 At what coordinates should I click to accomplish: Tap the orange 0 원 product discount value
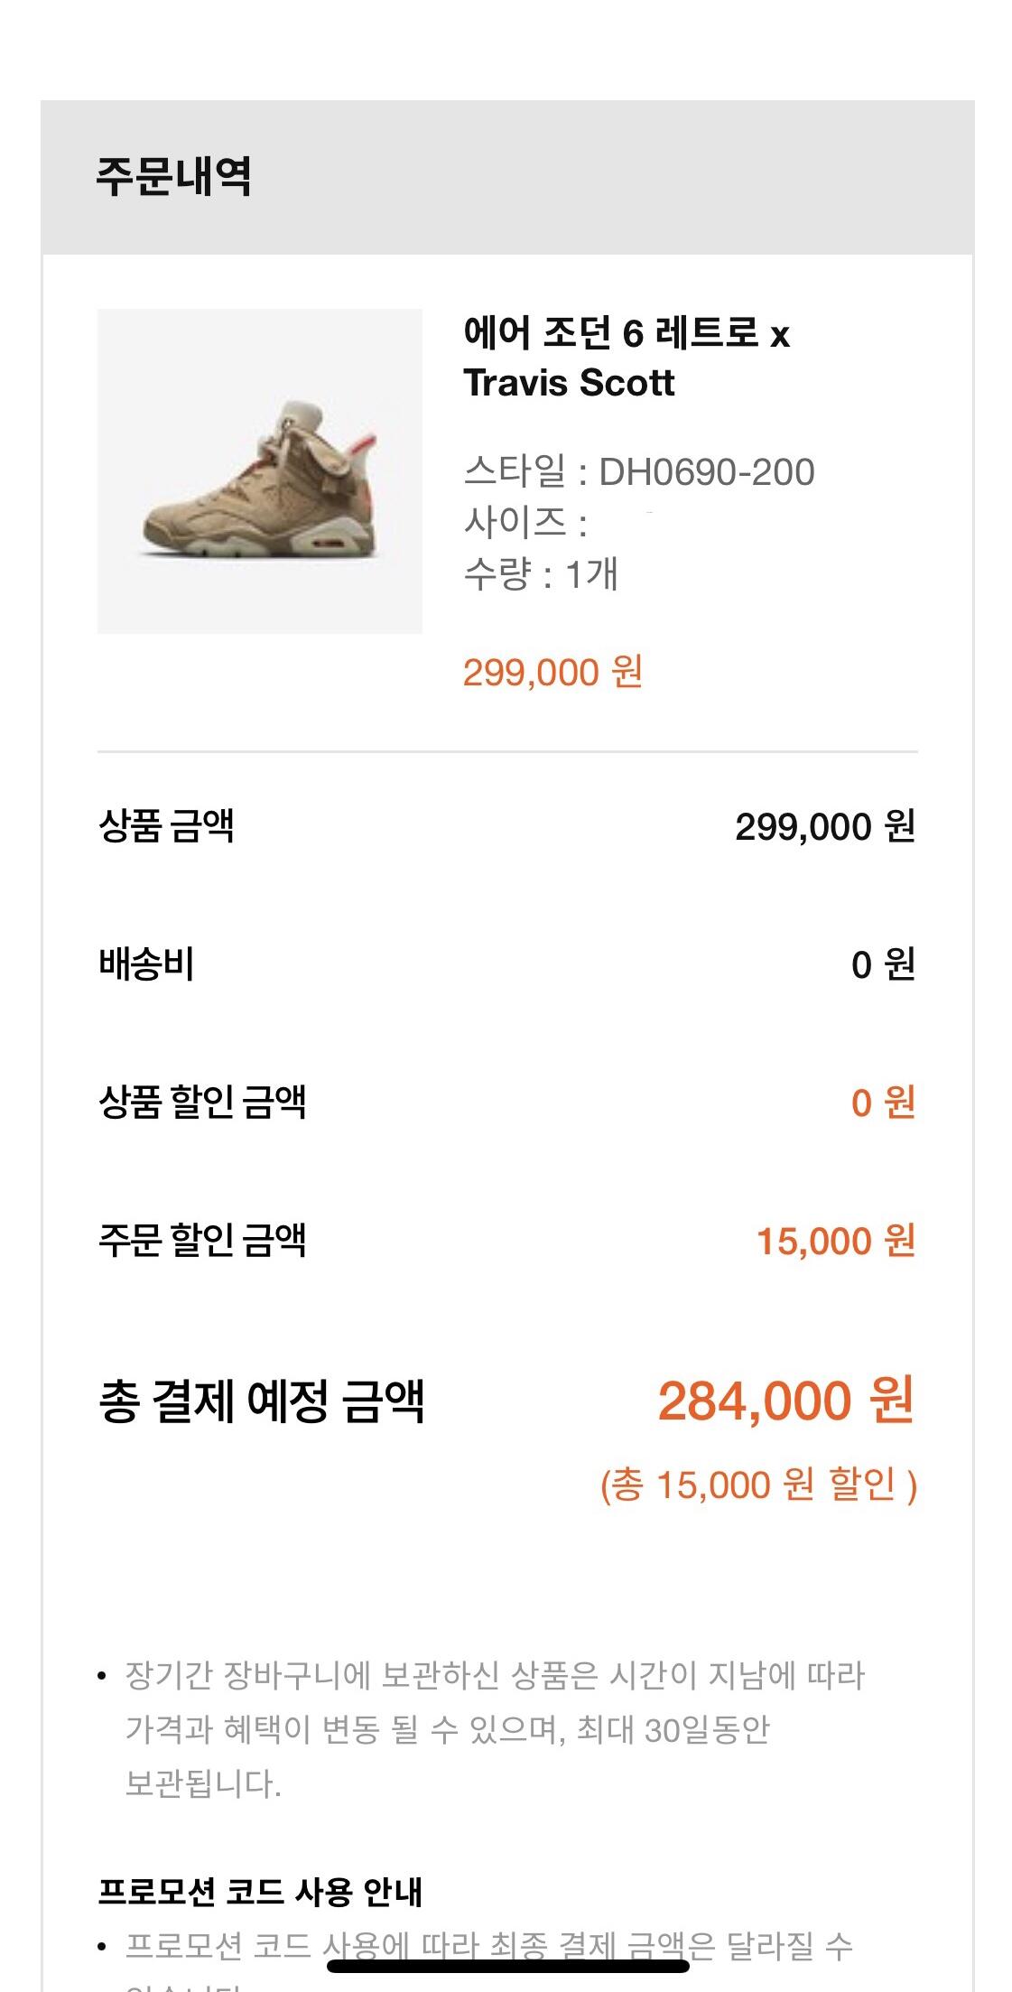pyautogui.click(x=882, y=1103)
